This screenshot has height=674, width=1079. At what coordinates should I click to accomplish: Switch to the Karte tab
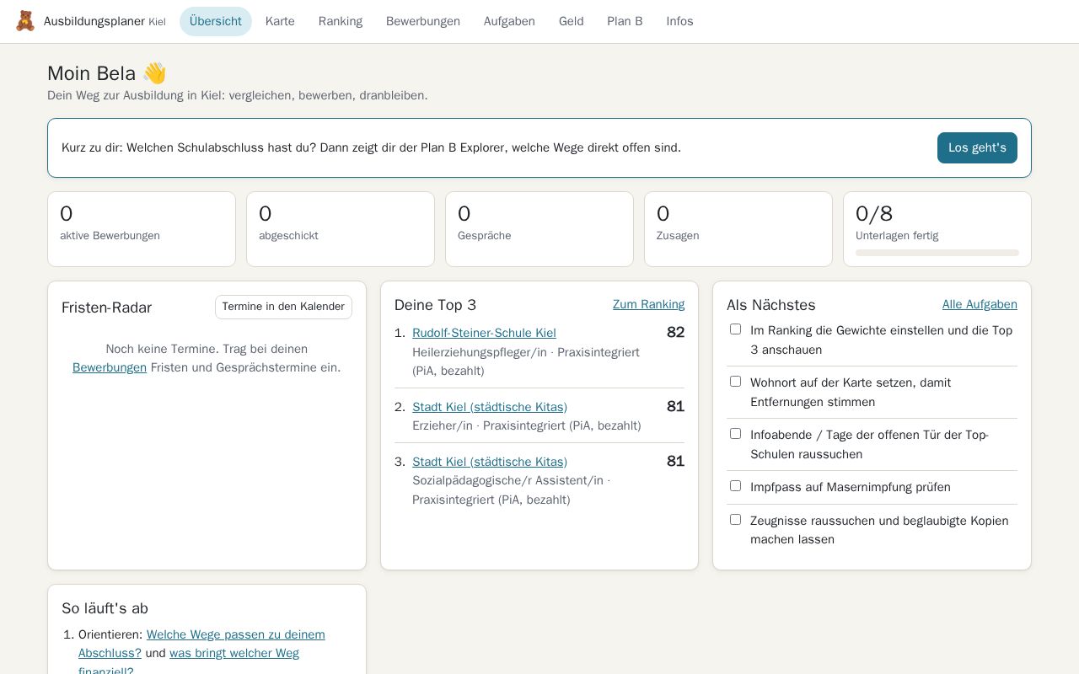pyautogui.click(x=280, y=21)
